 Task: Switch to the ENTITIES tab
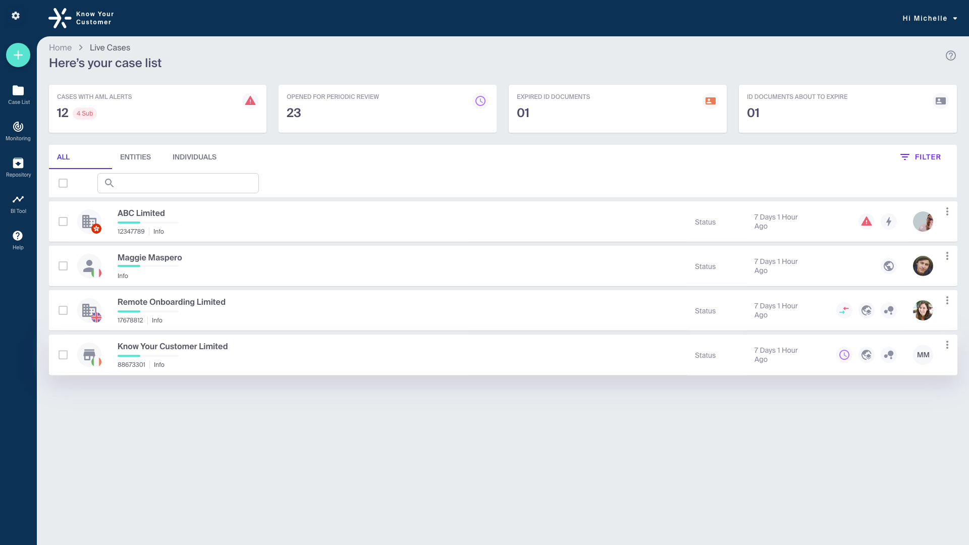135,157
